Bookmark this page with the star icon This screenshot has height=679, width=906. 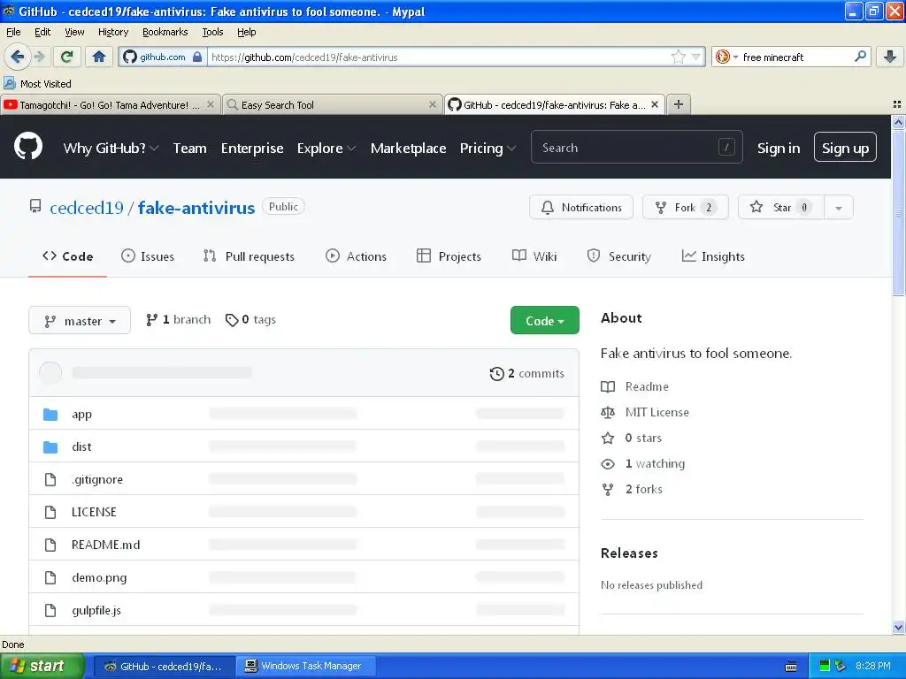pyautogui.click(x=678, y=57)
